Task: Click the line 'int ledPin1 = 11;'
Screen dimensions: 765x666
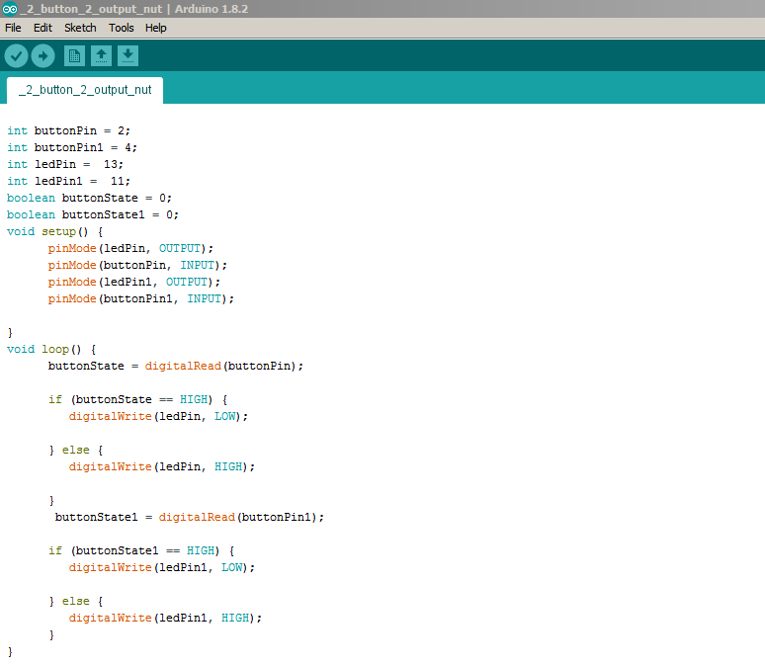Action: pos(69,181)
